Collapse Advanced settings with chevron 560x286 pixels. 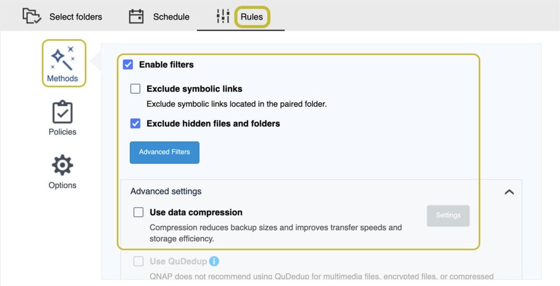click(509, 192)
